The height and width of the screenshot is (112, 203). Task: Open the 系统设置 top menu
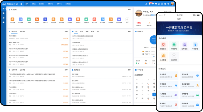pyautogui.click(x=68, y=4)
